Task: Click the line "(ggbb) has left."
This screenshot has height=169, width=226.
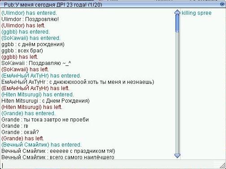Action: point(20,57)
